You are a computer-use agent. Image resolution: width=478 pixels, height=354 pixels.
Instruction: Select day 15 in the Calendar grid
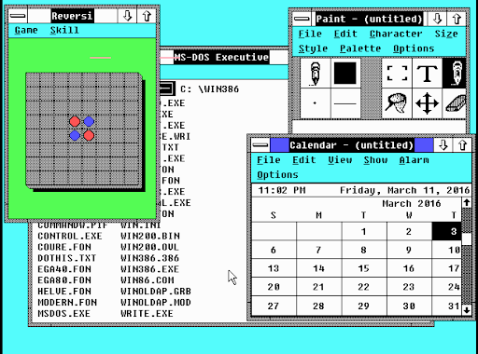click(364, 268)
